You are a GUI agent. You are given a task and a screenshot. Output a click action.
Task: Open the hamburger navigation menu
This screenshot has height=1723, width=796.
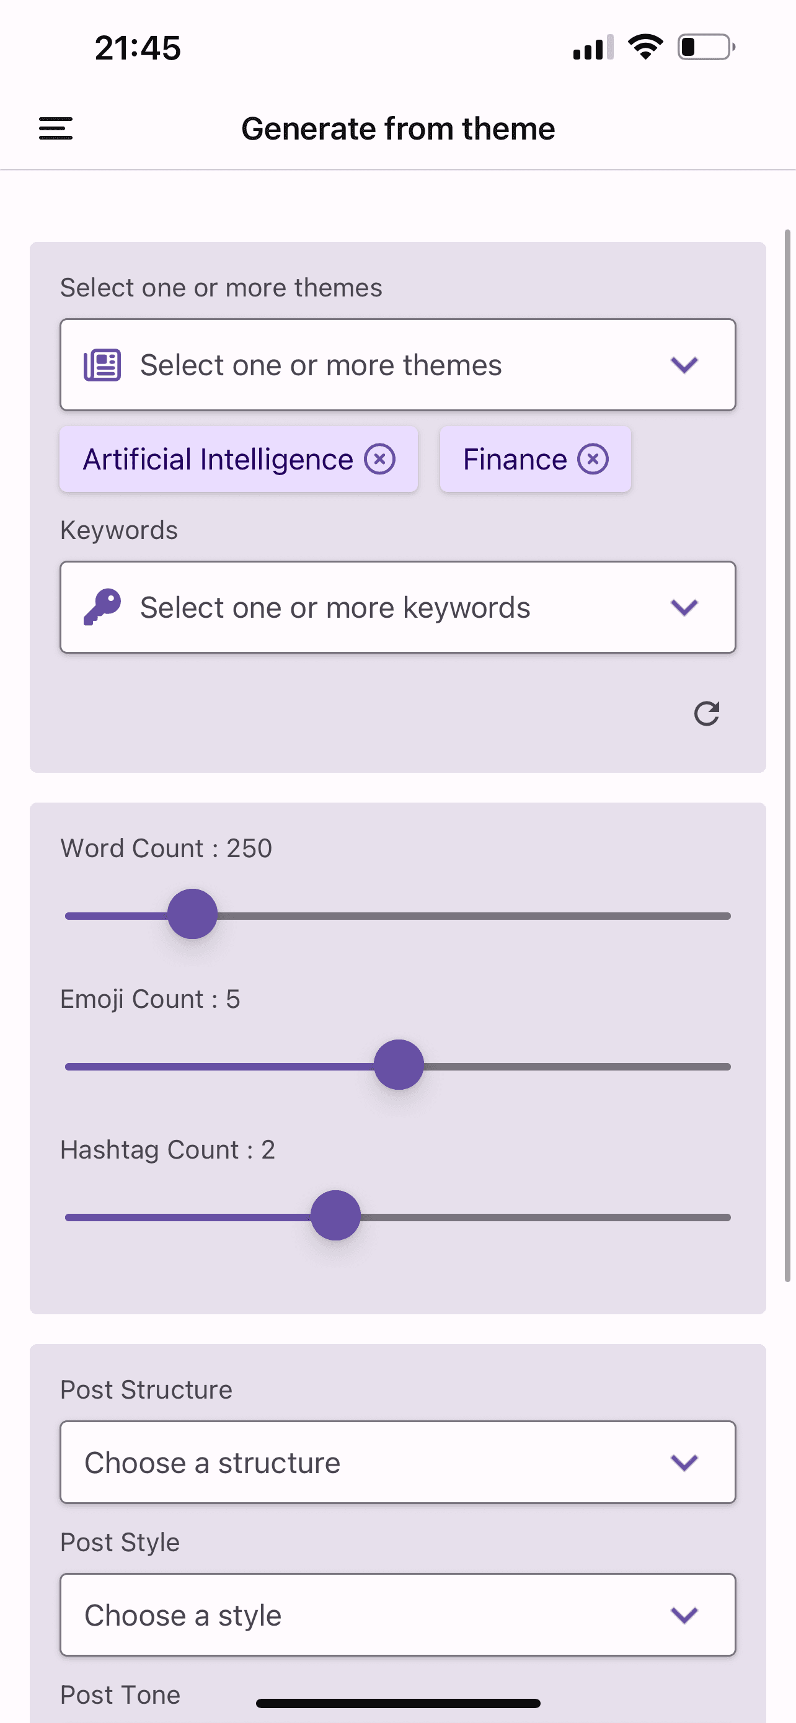55,128
